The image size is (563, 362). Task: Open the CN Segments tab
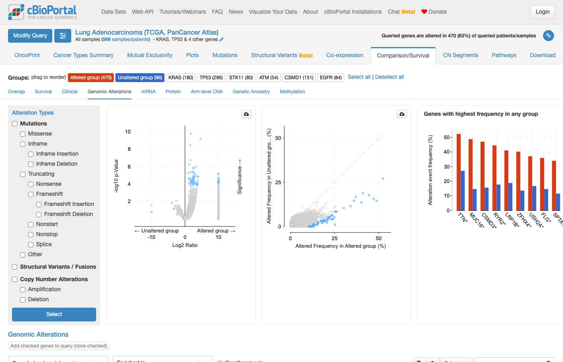pos(460,56)
